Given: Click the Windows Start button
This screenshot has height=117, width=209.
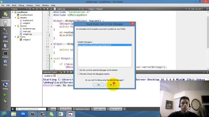Looking at the screenshot, I should [4, 114].
